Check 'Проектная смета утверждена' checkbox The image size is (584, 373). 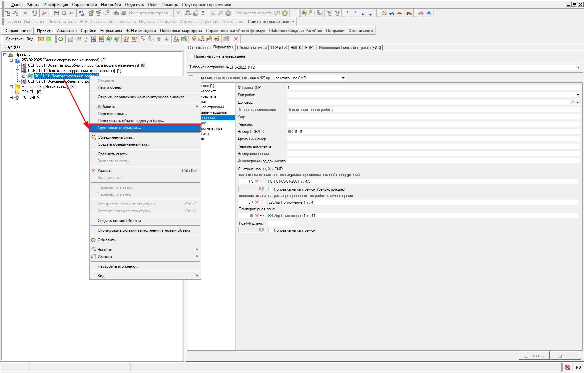tap(191, 56)
